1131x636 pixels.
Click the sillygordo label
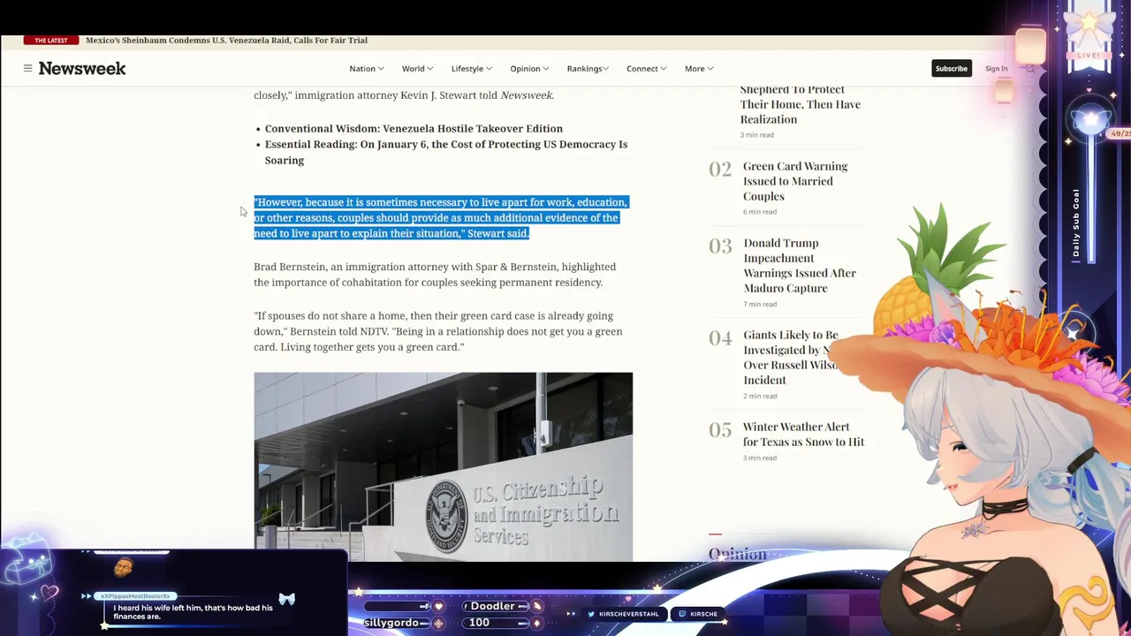[391, 623]
